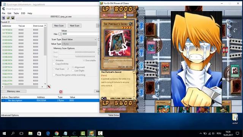
Task: Show hidden system tray icons
Action: point(200,134)
